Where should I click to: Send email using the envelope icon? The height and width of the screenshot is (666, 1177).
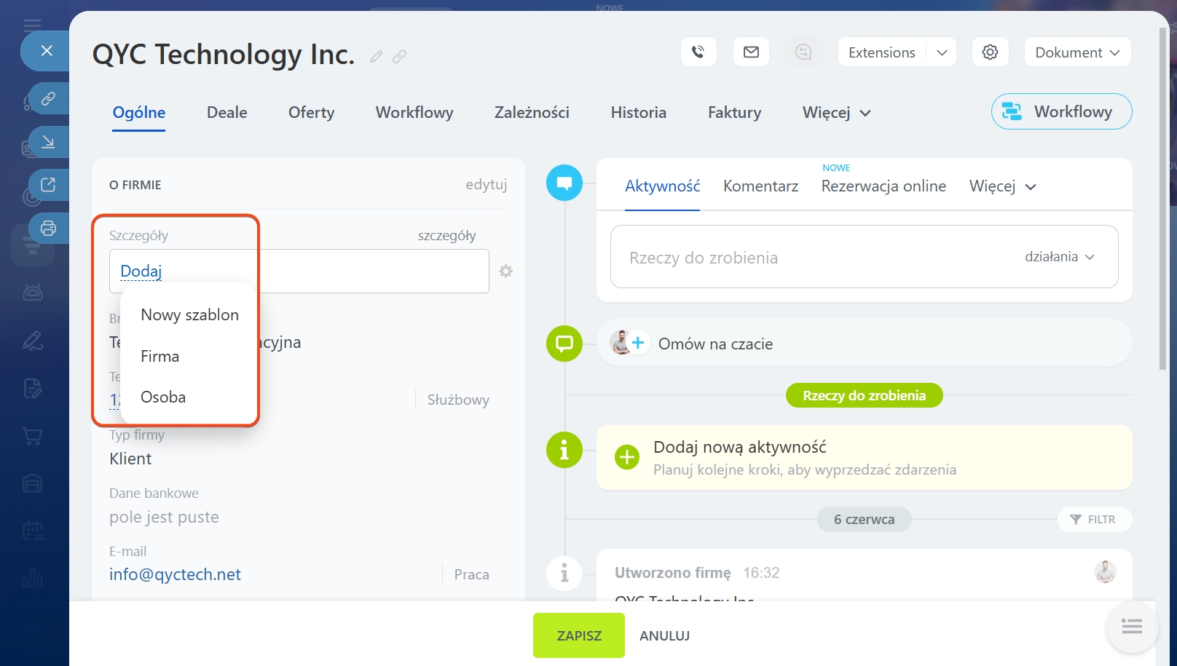point(751,52)
